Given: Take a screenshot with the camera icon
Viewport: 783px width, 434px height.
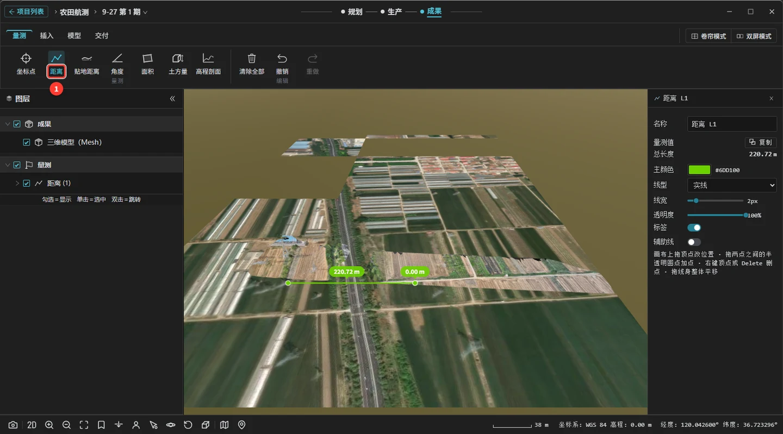Looking at the screenshot, I should 13,425.
